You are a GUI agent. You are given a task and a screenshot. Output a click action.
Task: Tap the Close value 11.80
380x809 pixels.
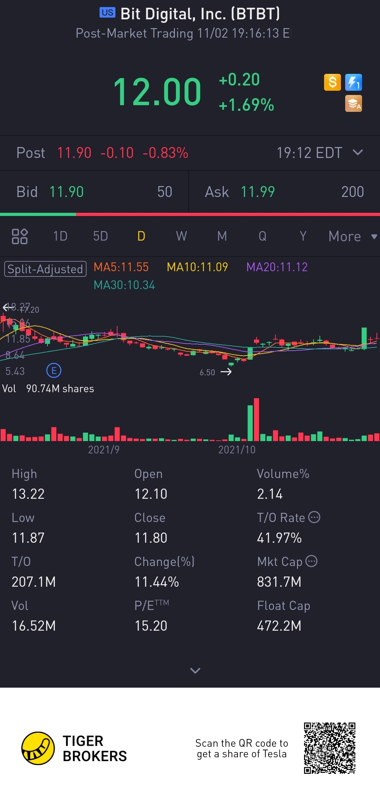(x=151, y=538)
